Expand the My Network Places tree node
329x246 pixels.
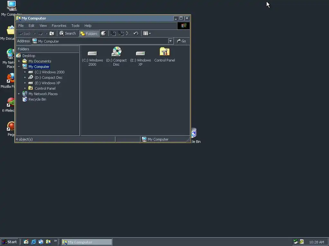[x=19, y=94]
